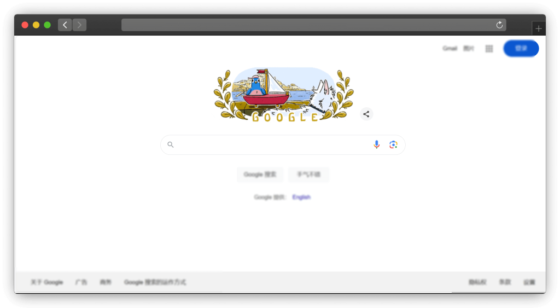Click the I'm Feeling Lucky button
The image size is (560, 308).
(308, 175)
